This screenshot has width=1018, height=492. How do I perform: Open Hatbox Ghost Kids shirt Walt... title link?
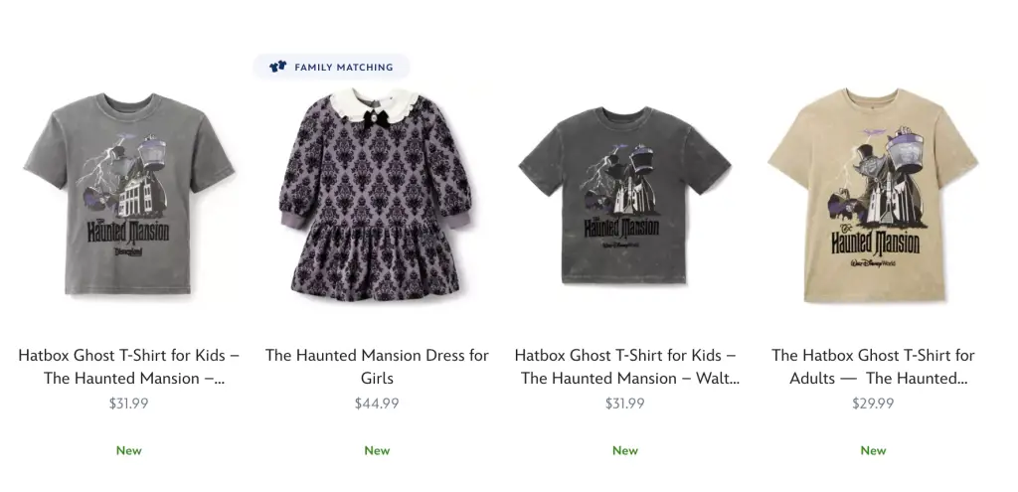coord(625,367)
